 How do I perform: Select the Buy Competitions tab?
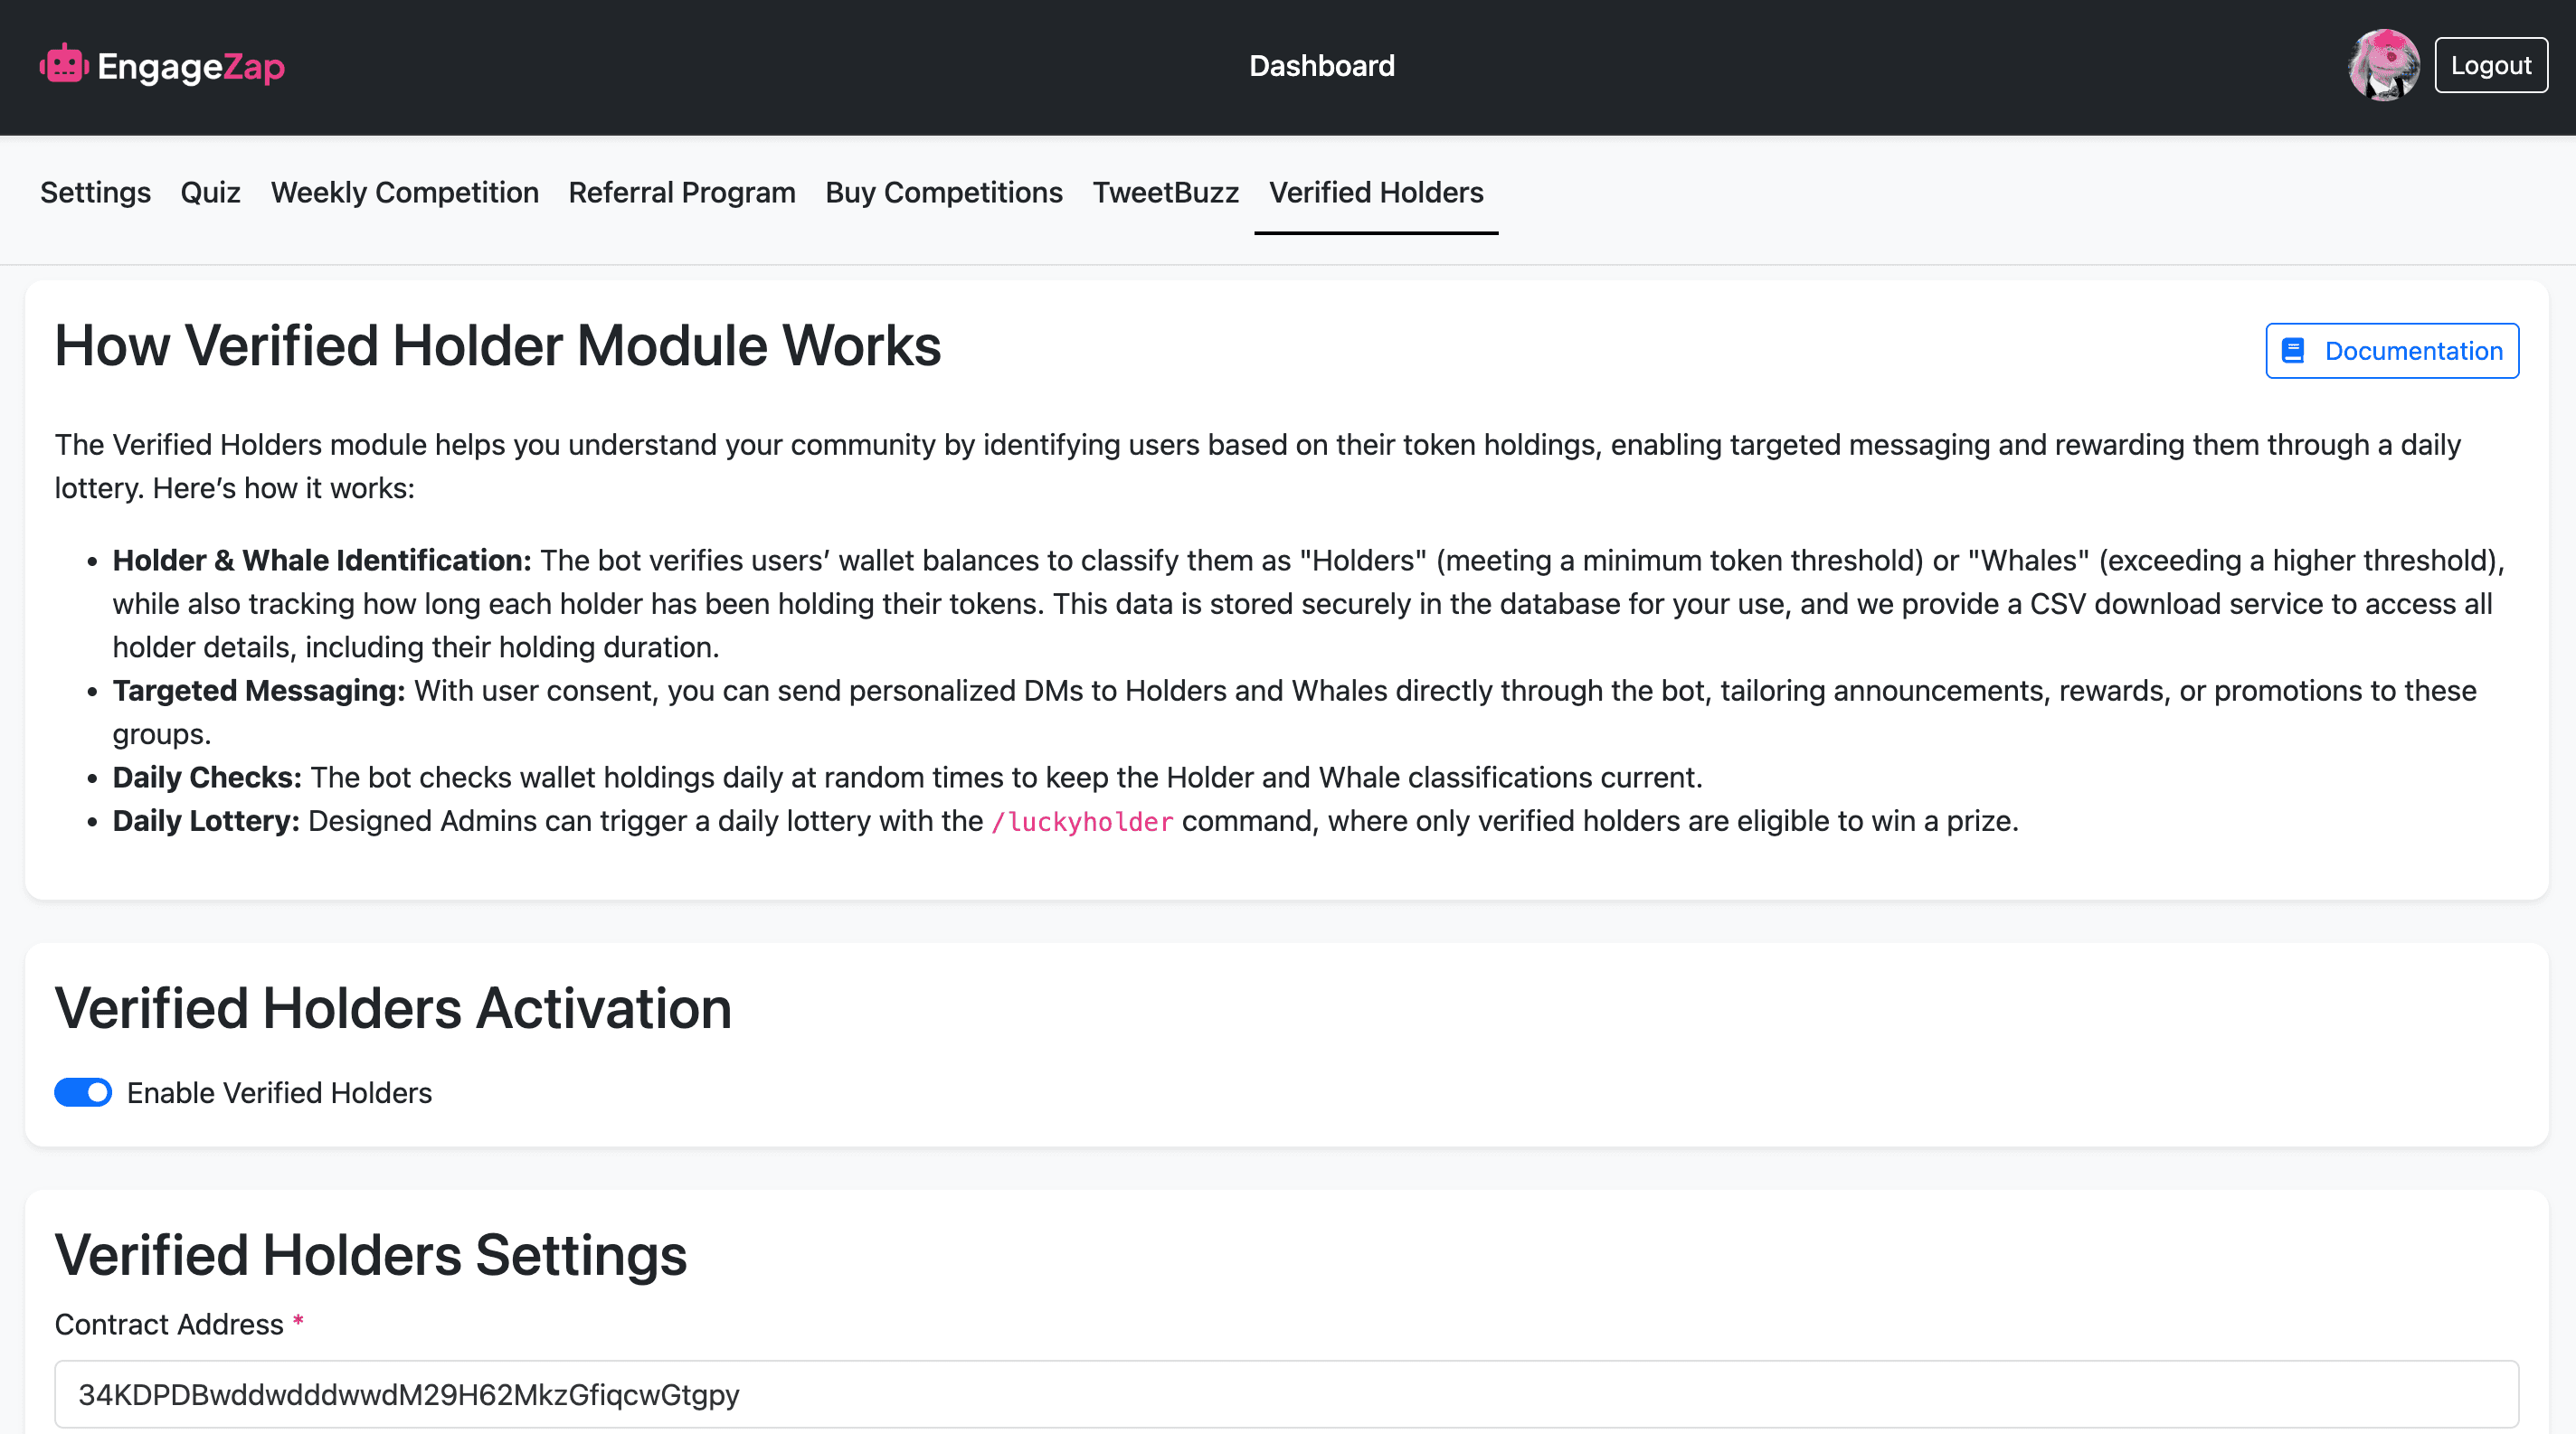click(x=943, y=192)
